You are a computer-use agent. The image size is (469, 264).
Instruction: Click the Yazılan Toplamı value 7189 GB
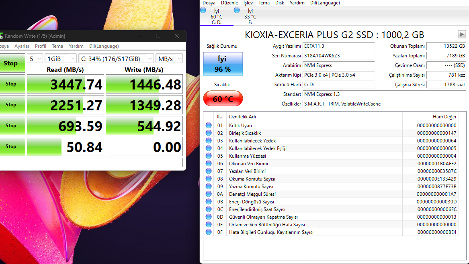(446, 55)
